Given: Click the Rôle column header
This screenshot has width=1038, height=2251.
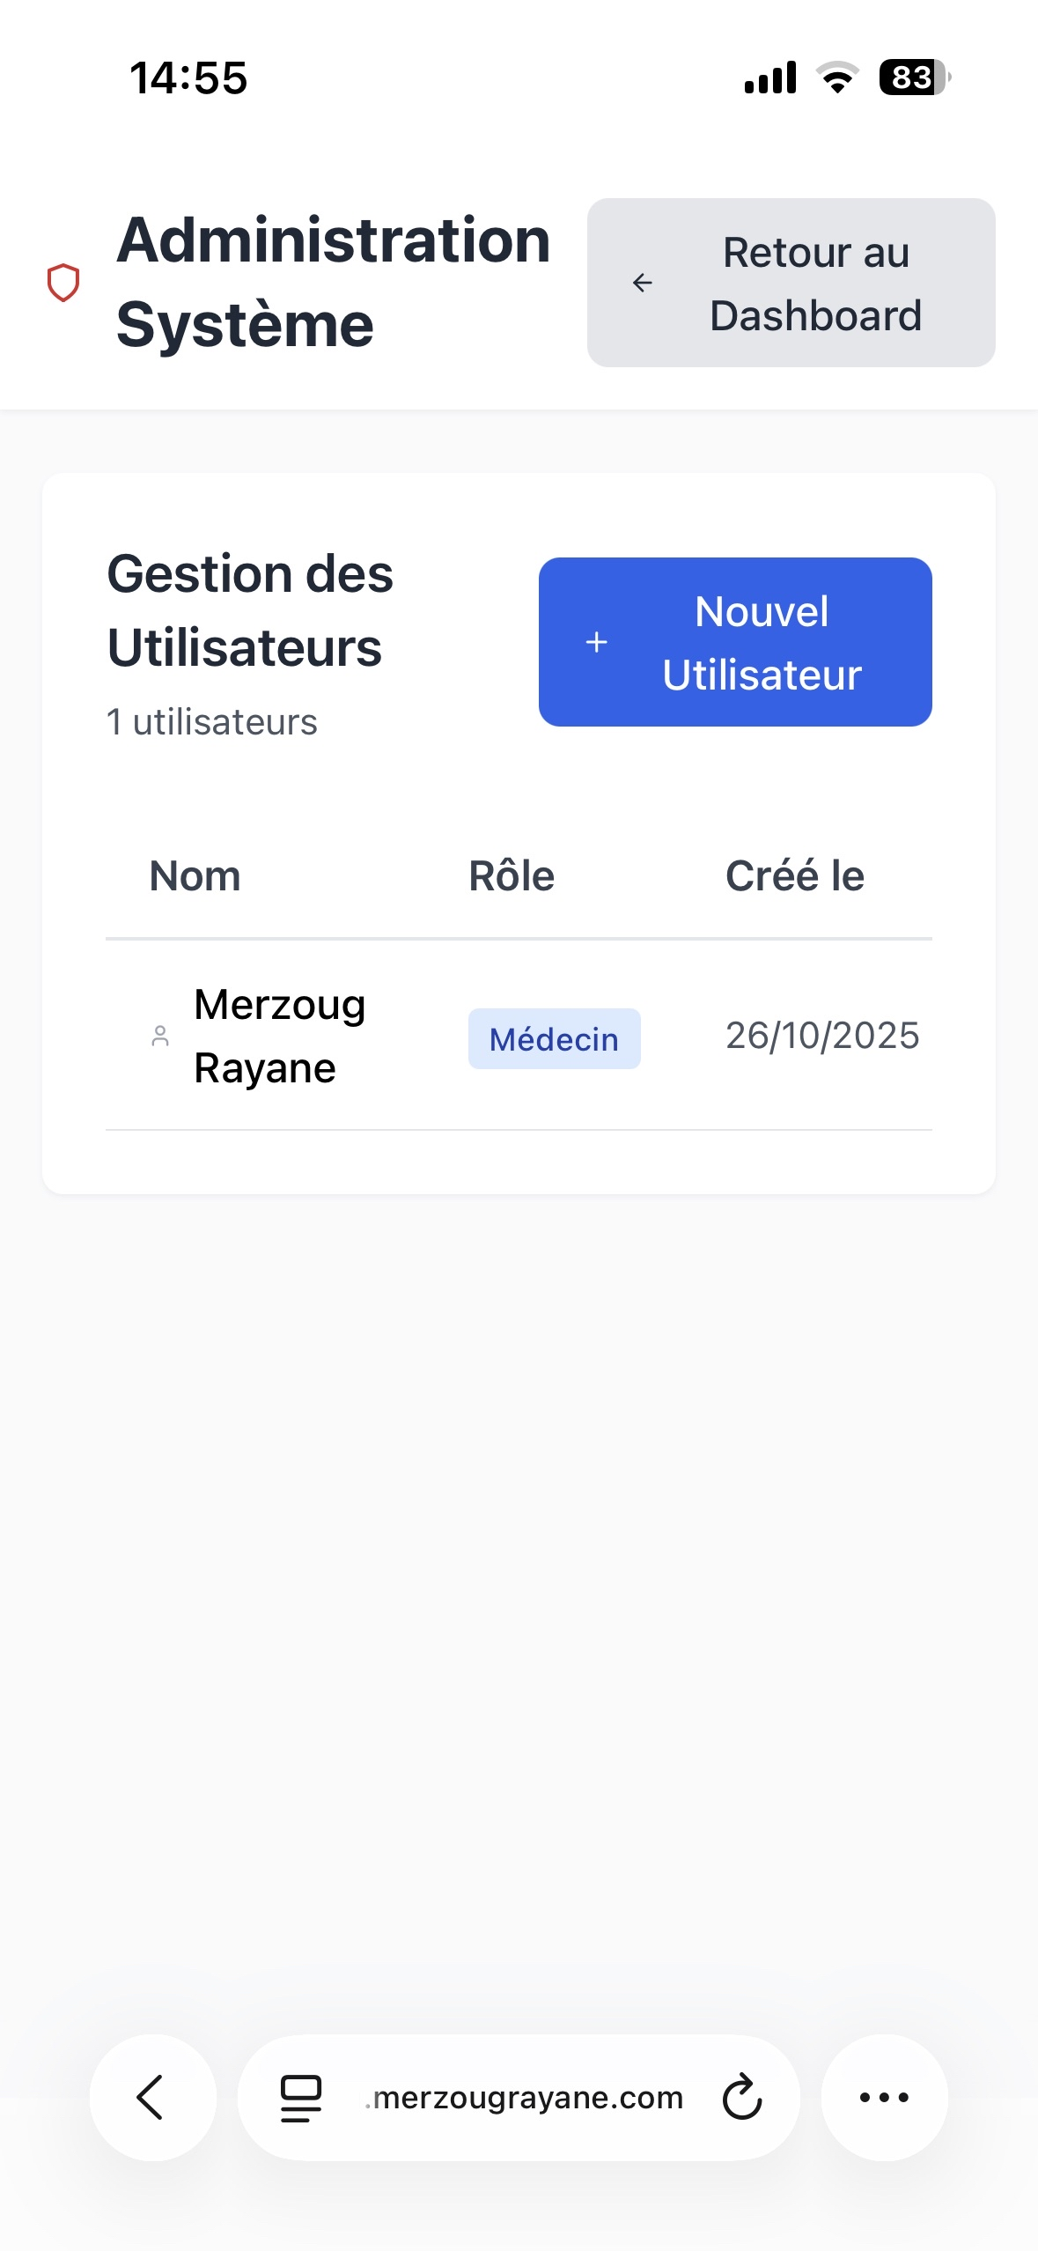Looking at the screenshot, I should tap(512, 876).
